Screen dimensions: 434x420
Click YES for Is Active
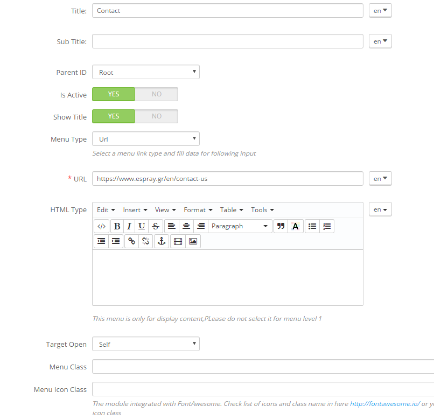click(114, 94)
